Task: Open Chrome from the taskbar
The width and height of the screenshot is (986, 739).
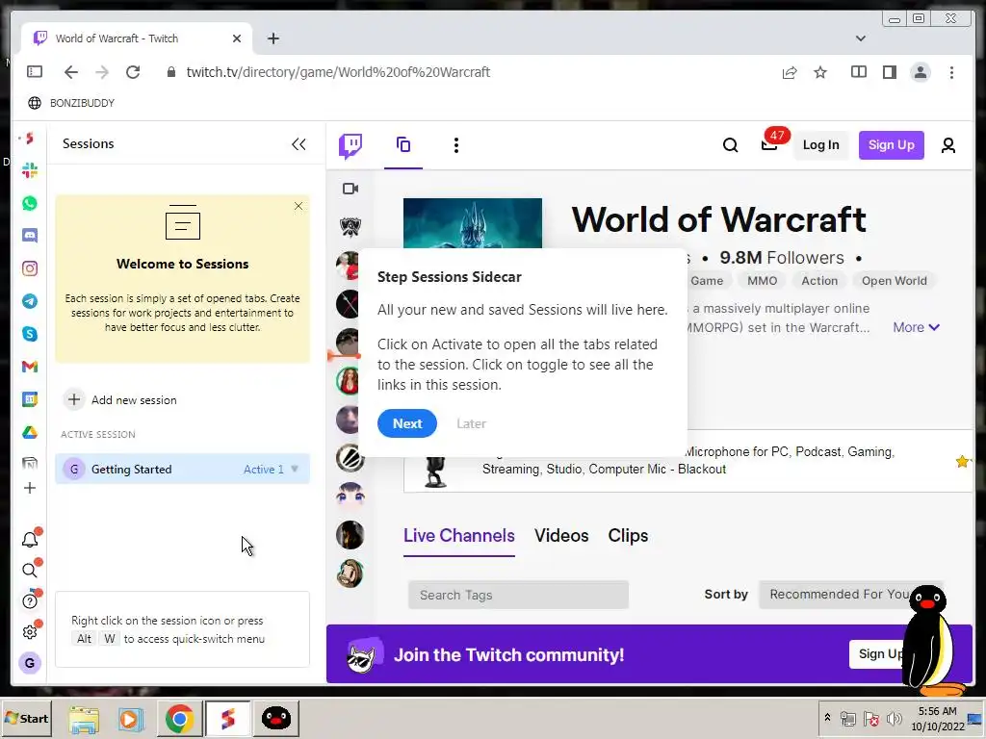Action: pos(179,718)
